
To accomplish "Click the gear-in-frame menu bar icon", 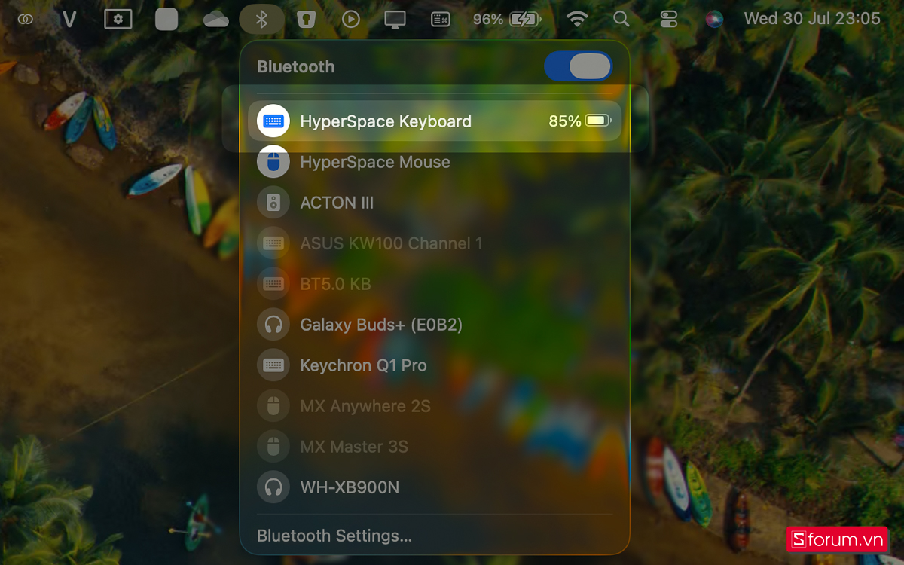I will coord(118,19).
